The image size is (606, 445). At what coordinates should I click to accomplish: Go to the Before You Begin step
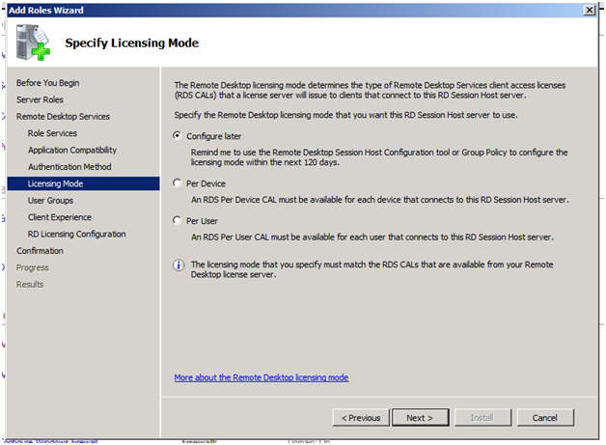coord(48,83)
